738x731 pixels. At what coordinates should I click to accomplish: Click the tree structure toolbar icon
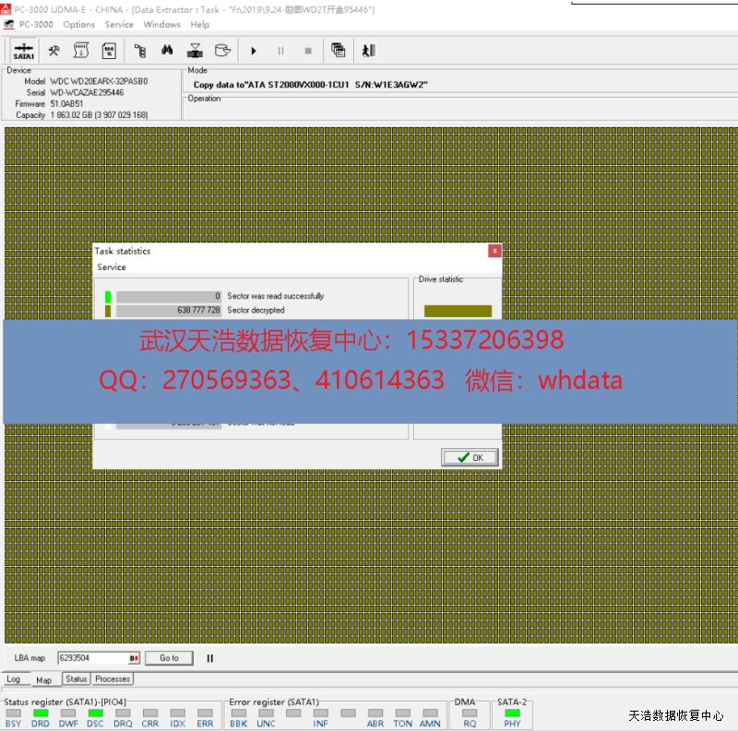point(139,51)
